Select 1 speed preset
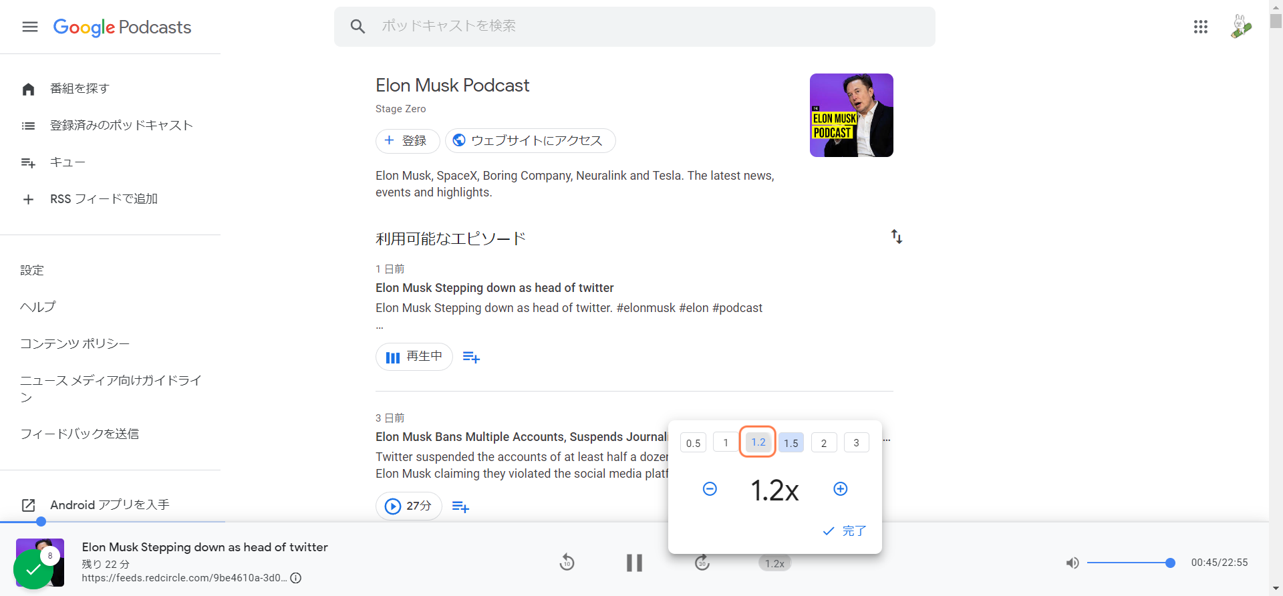The height and width of the screenshot is (596, 1283). (726, 442)
